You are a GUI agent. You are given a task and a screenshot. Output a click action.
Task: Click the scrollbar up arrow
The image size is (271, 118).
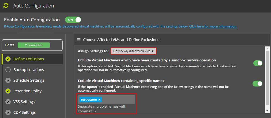[267, 49]
